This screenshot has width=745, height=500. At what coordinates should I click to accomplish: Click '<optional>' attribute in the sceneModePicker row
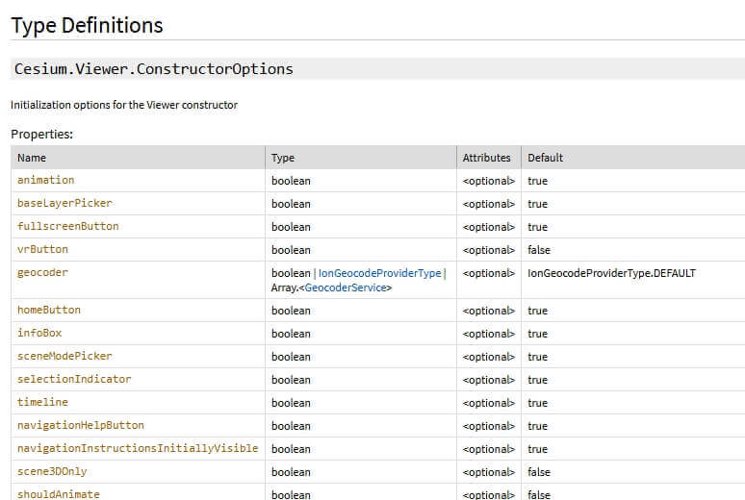tap(488, 357)
